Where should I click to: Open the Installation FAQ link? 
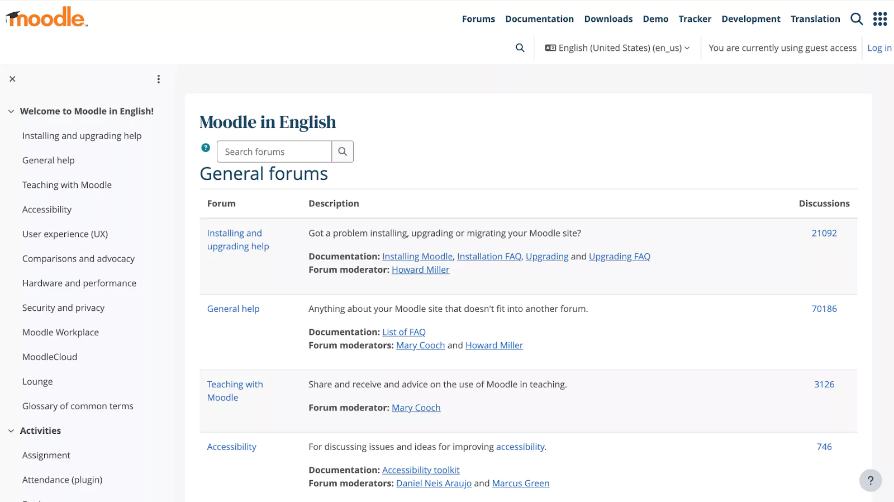[489, 257]
